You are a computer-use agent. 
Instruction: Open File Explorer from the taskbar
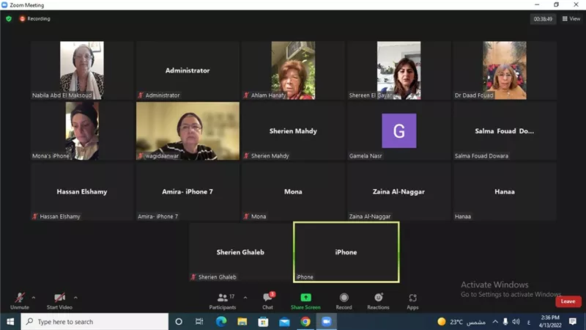242,322
